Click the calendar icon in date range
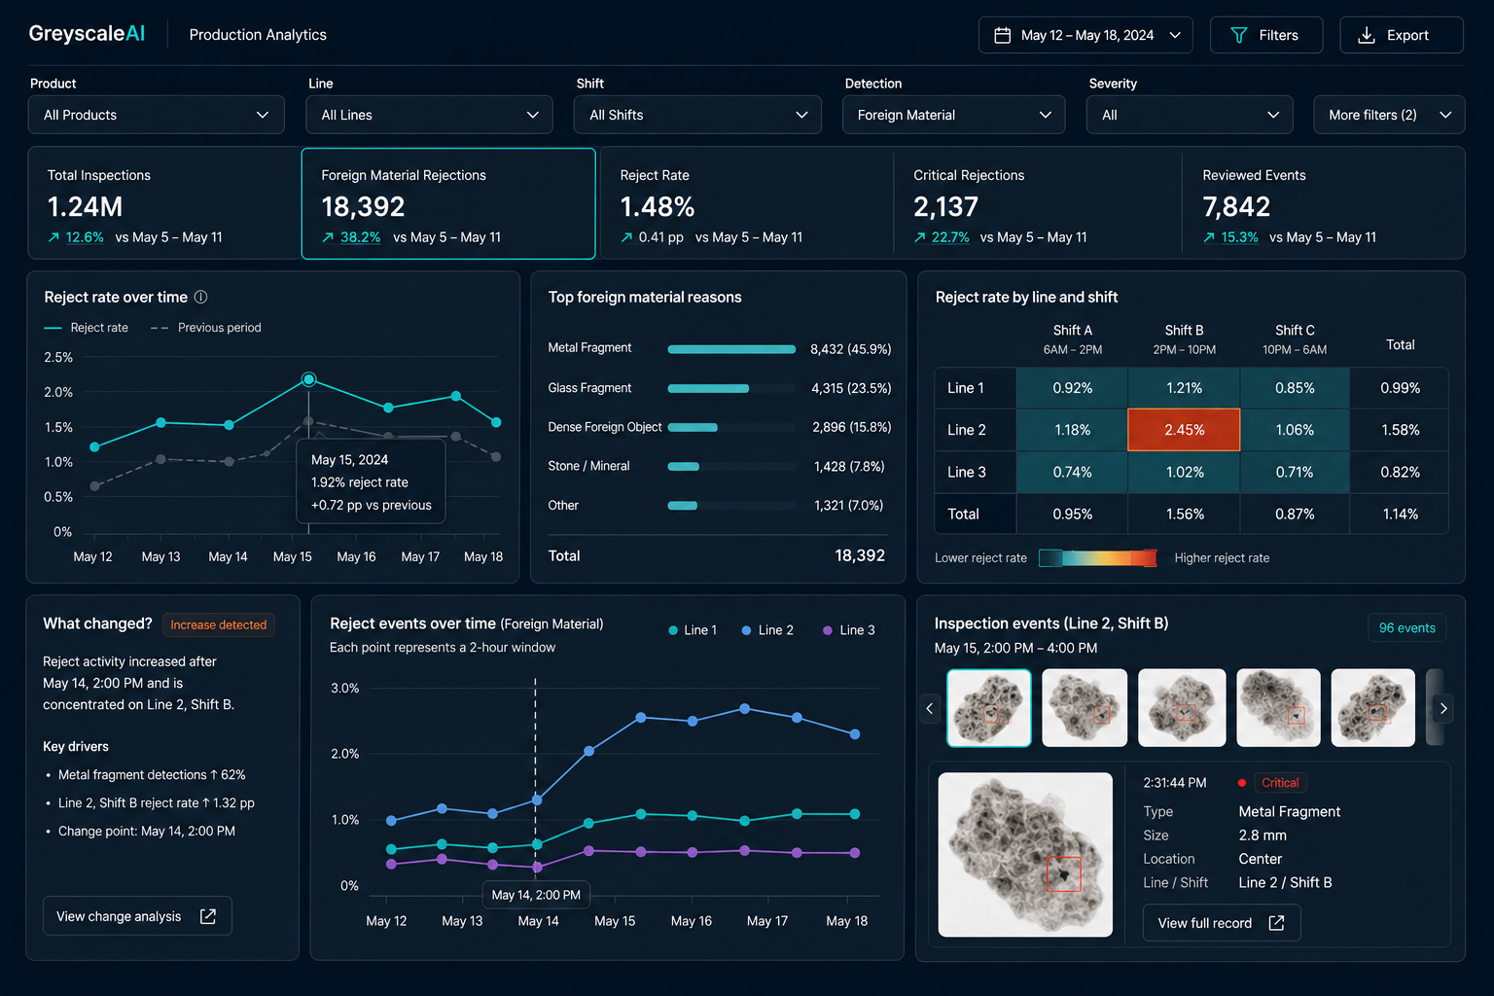Viewport: 1494px width, 996px height. coord(1002,35)
